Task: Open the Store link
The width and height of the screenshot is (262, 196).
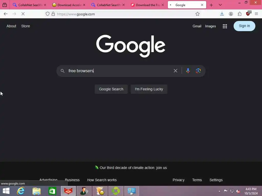Action: pos(26,26)
